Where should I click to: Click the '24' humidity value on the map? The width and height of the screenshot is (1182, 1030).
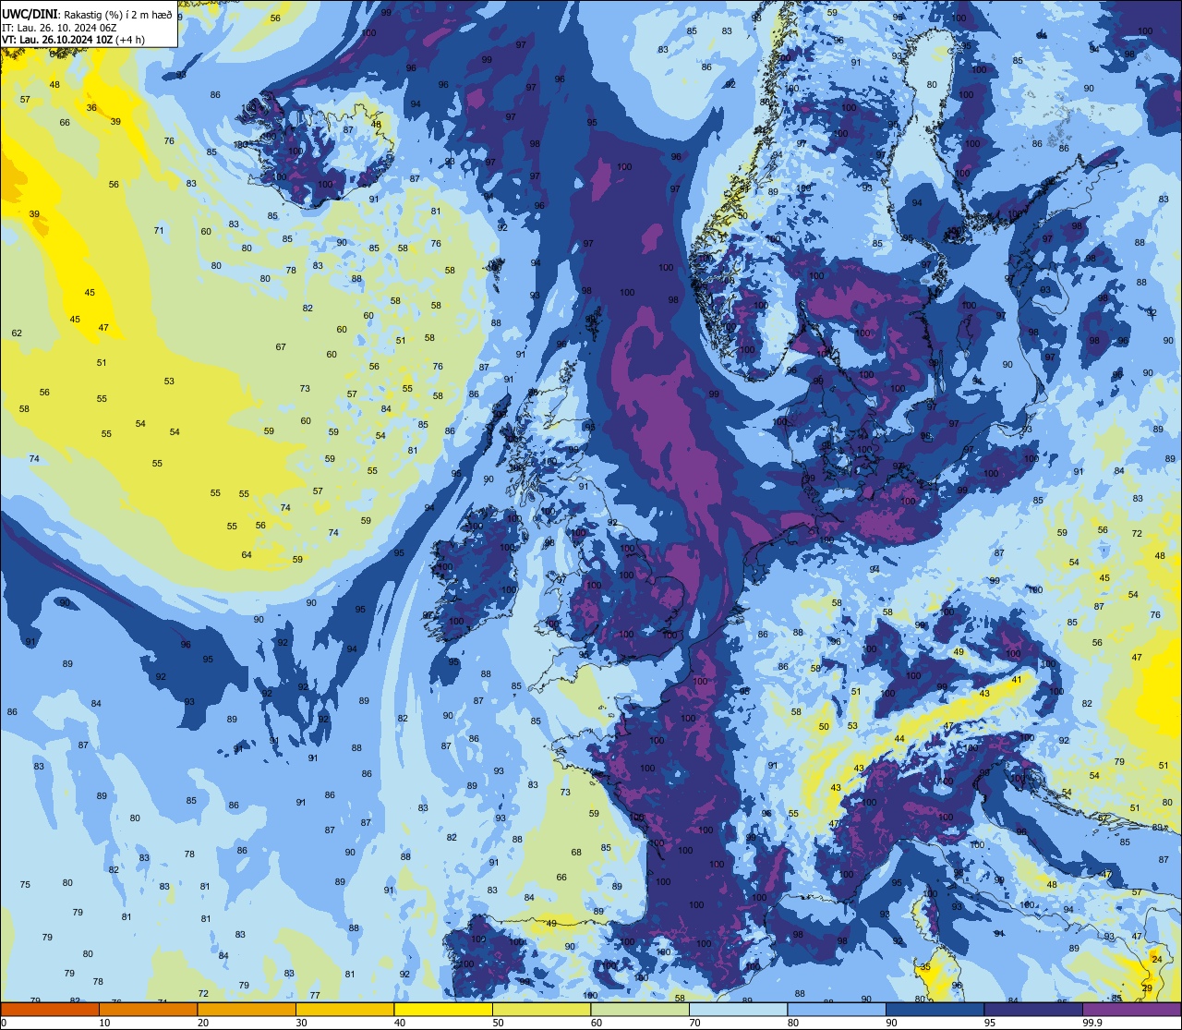pyautogui.click(x=1157, y=960)
